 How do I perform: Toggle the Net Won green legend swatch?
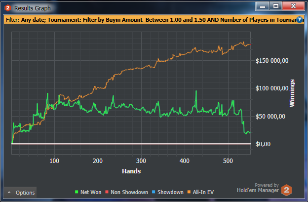(77, 192)
